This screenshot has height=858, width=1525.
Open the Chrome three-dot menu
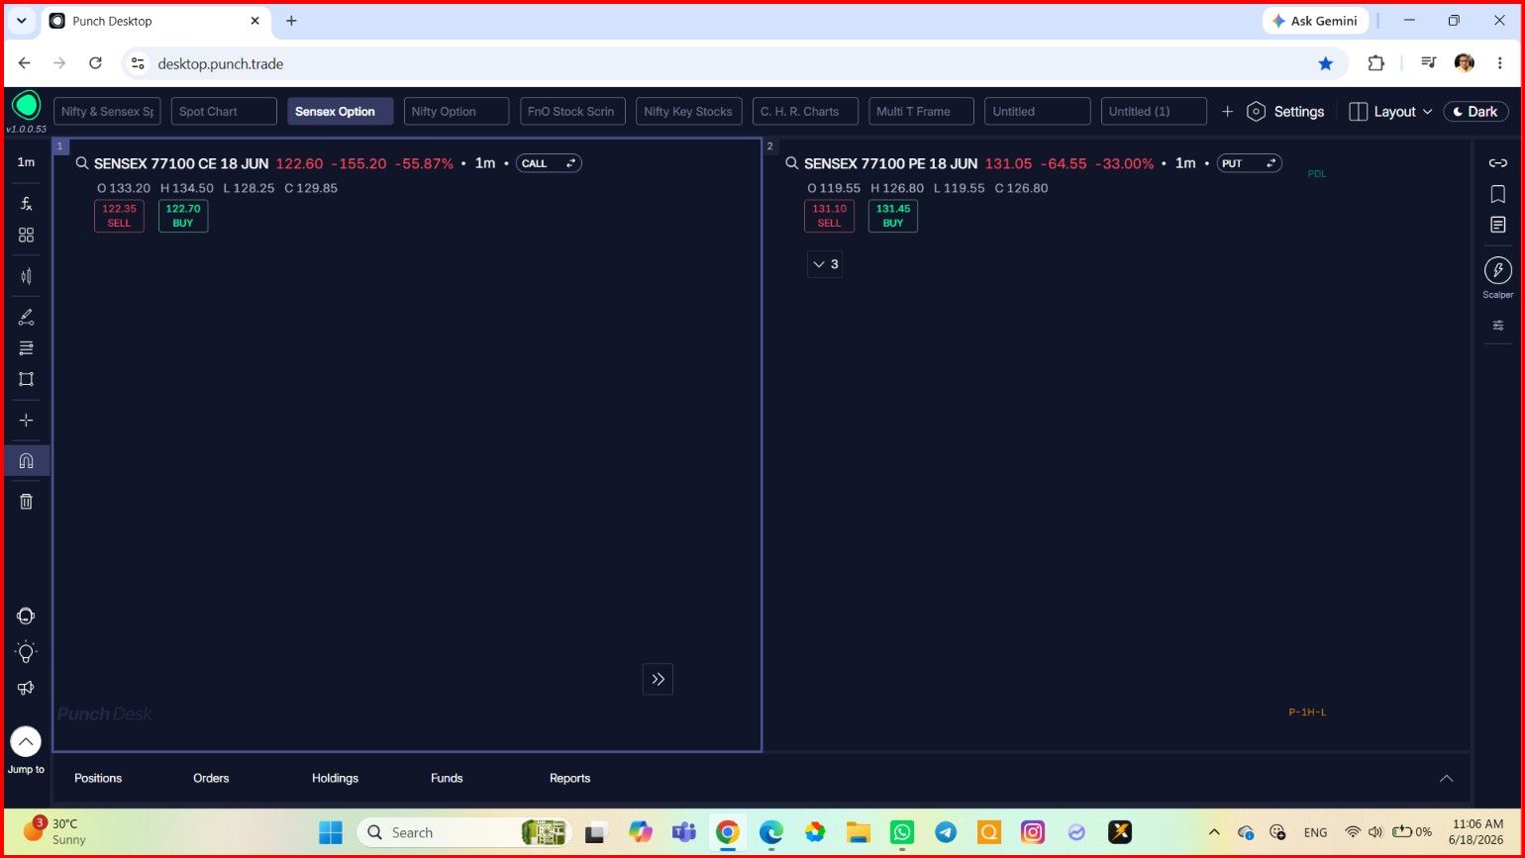click(1500, 63)
